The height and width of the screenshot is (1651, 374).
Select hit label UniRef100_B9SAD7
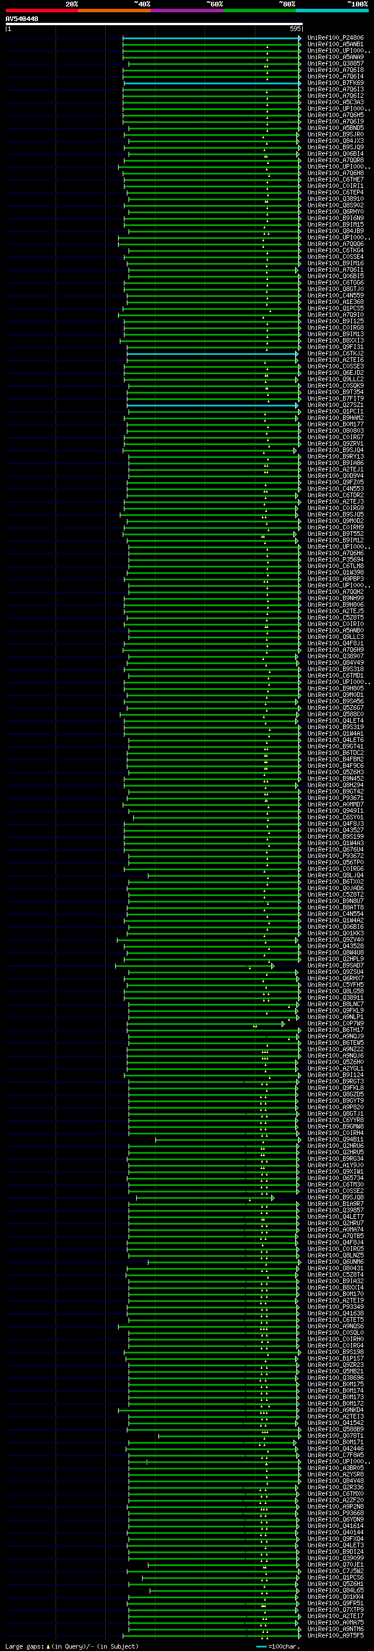click(x=335, y=965)
